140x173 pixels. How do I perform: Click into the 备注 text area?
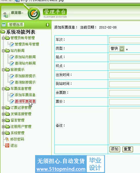click(x=124, y=126)
